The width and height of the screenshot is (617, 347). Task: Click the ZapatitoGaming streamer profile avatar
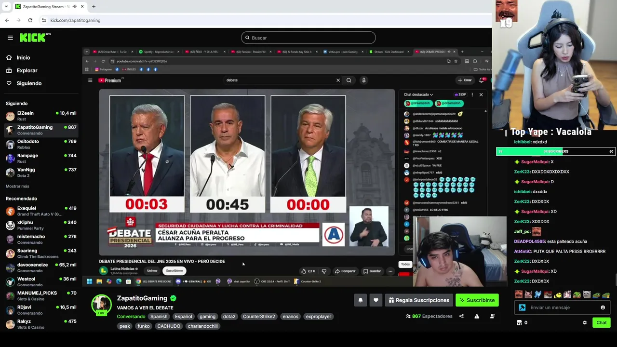(x=101, y=304)
